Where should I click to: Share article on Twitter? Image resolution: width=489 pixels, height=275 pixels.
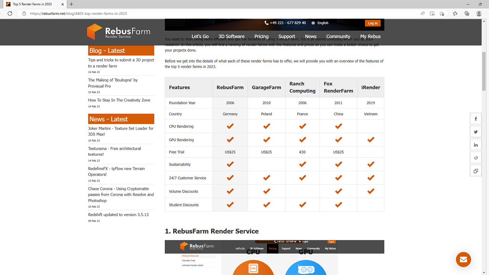(x=476, y=132)
